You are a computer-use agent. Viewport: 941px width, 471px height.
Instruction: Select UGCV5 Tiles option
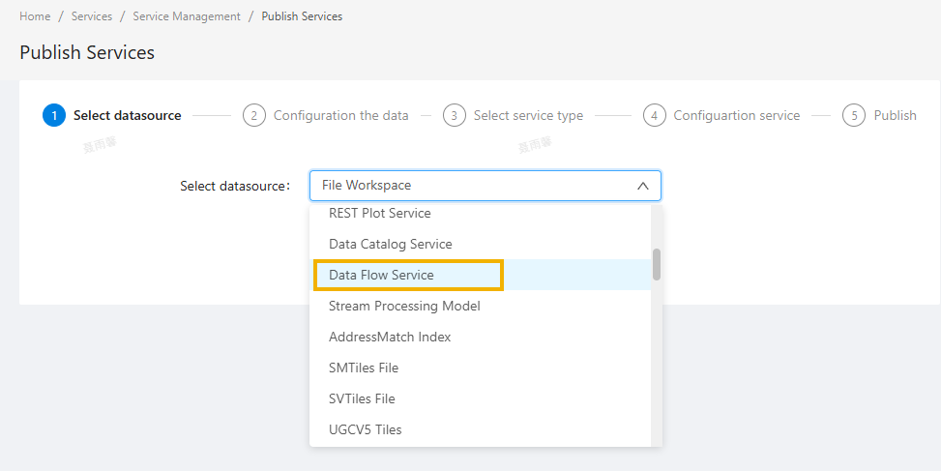coord(366,429)
